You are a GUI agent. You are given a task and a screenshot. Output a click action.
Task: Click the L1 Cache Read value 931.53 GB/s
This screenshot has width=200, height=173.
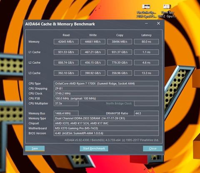pyautogui.click(x=66, y=52)
